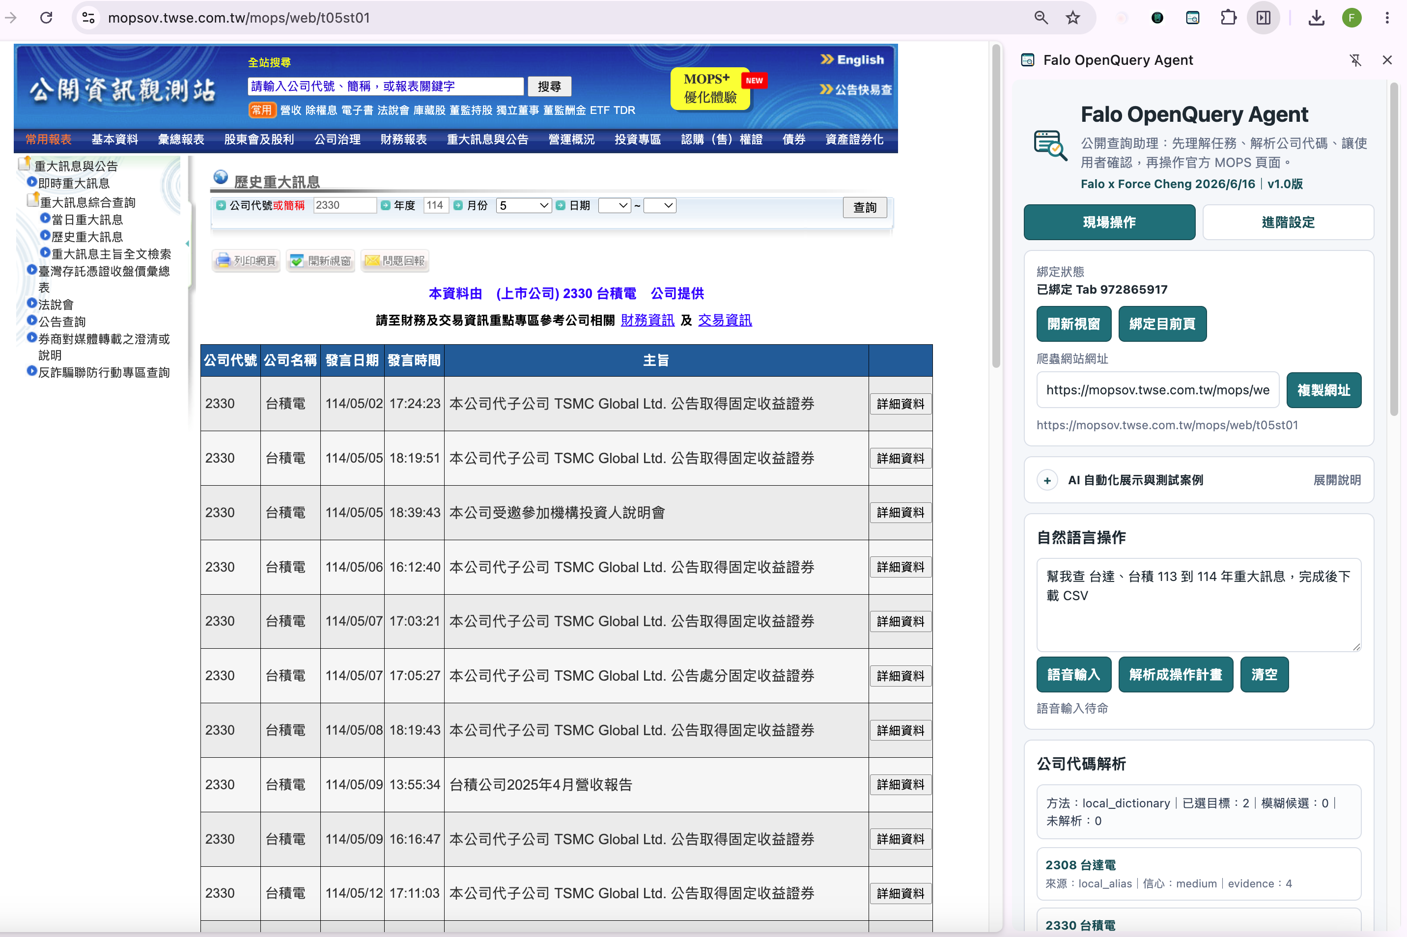Select 當日重大訊息 in sidebar
Image resolution: width=1407 pixels, height=937 pixels.
click(87, 220)
